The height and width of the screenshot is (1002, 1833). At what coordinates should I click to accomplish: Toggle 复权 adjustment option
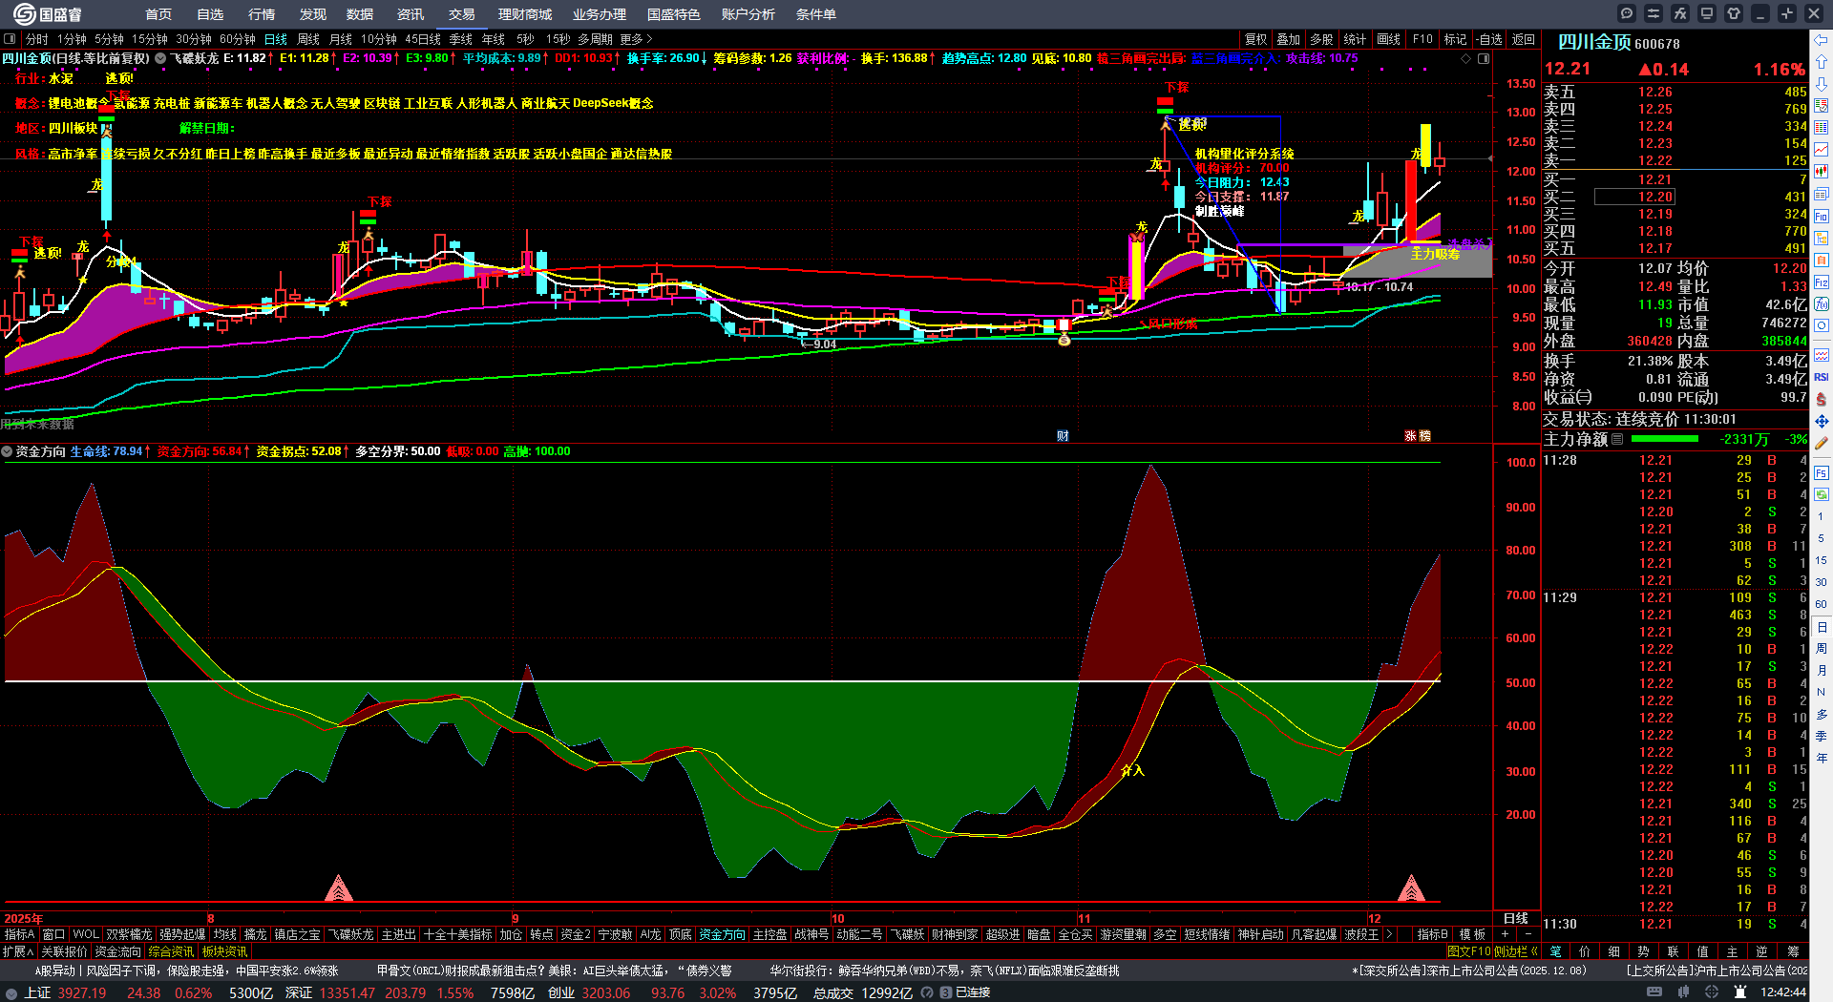tap(1256, 39)
